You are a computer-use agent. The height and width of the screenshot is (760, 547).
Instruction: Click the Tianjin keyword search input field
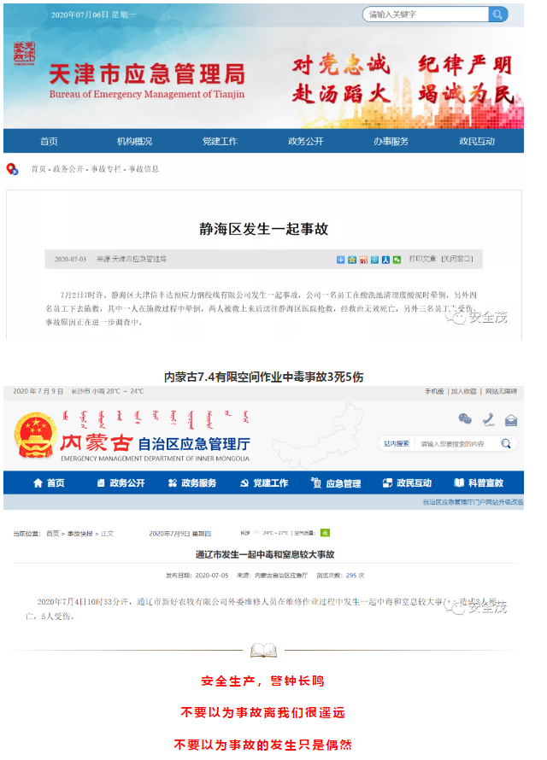[425, 15]
